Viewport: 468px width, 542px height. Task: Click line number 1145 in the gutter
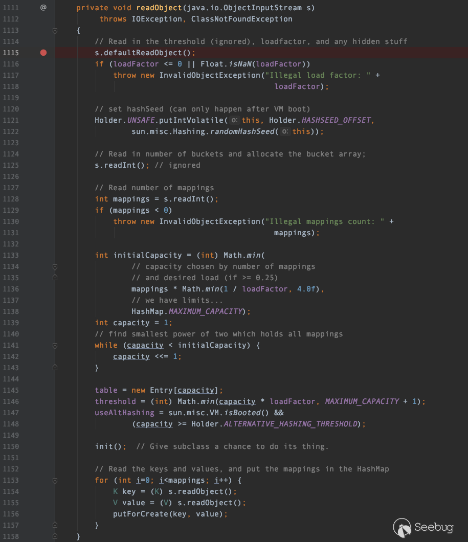pos(11,390)
